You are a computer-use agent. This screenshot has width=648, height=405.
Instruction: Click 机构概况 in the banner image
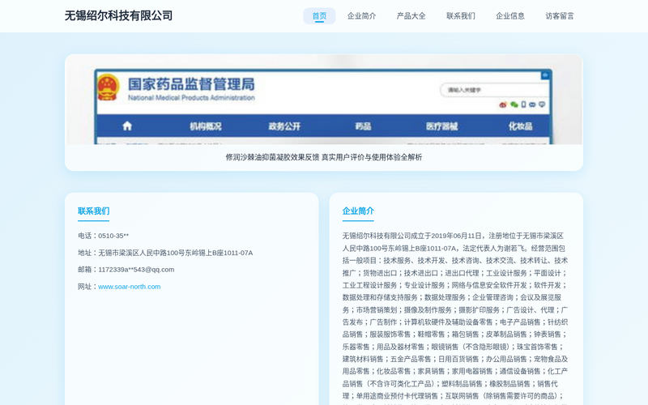tap(206, 126)
